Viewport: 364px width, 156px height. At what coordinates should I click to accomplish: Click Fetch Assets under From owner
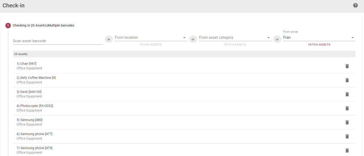tap(319, 44)
